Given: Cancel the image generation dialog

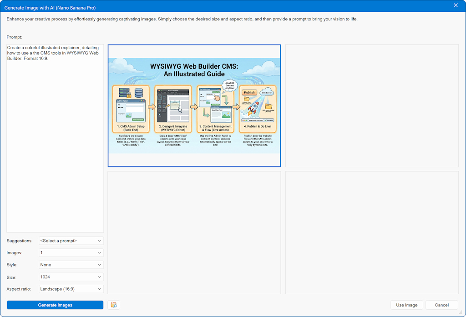Looking at the screenshot, I should (441, 305).
